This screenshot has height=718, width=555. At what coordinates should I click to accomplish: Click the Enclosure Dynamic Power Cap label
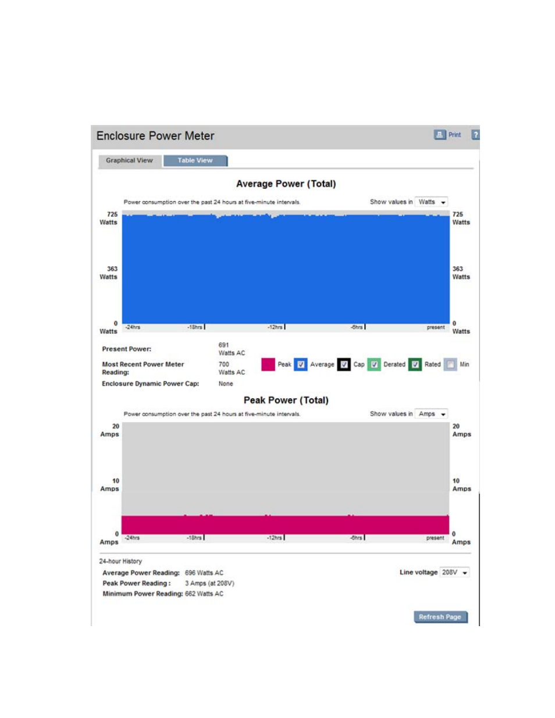tap(150, 384)
